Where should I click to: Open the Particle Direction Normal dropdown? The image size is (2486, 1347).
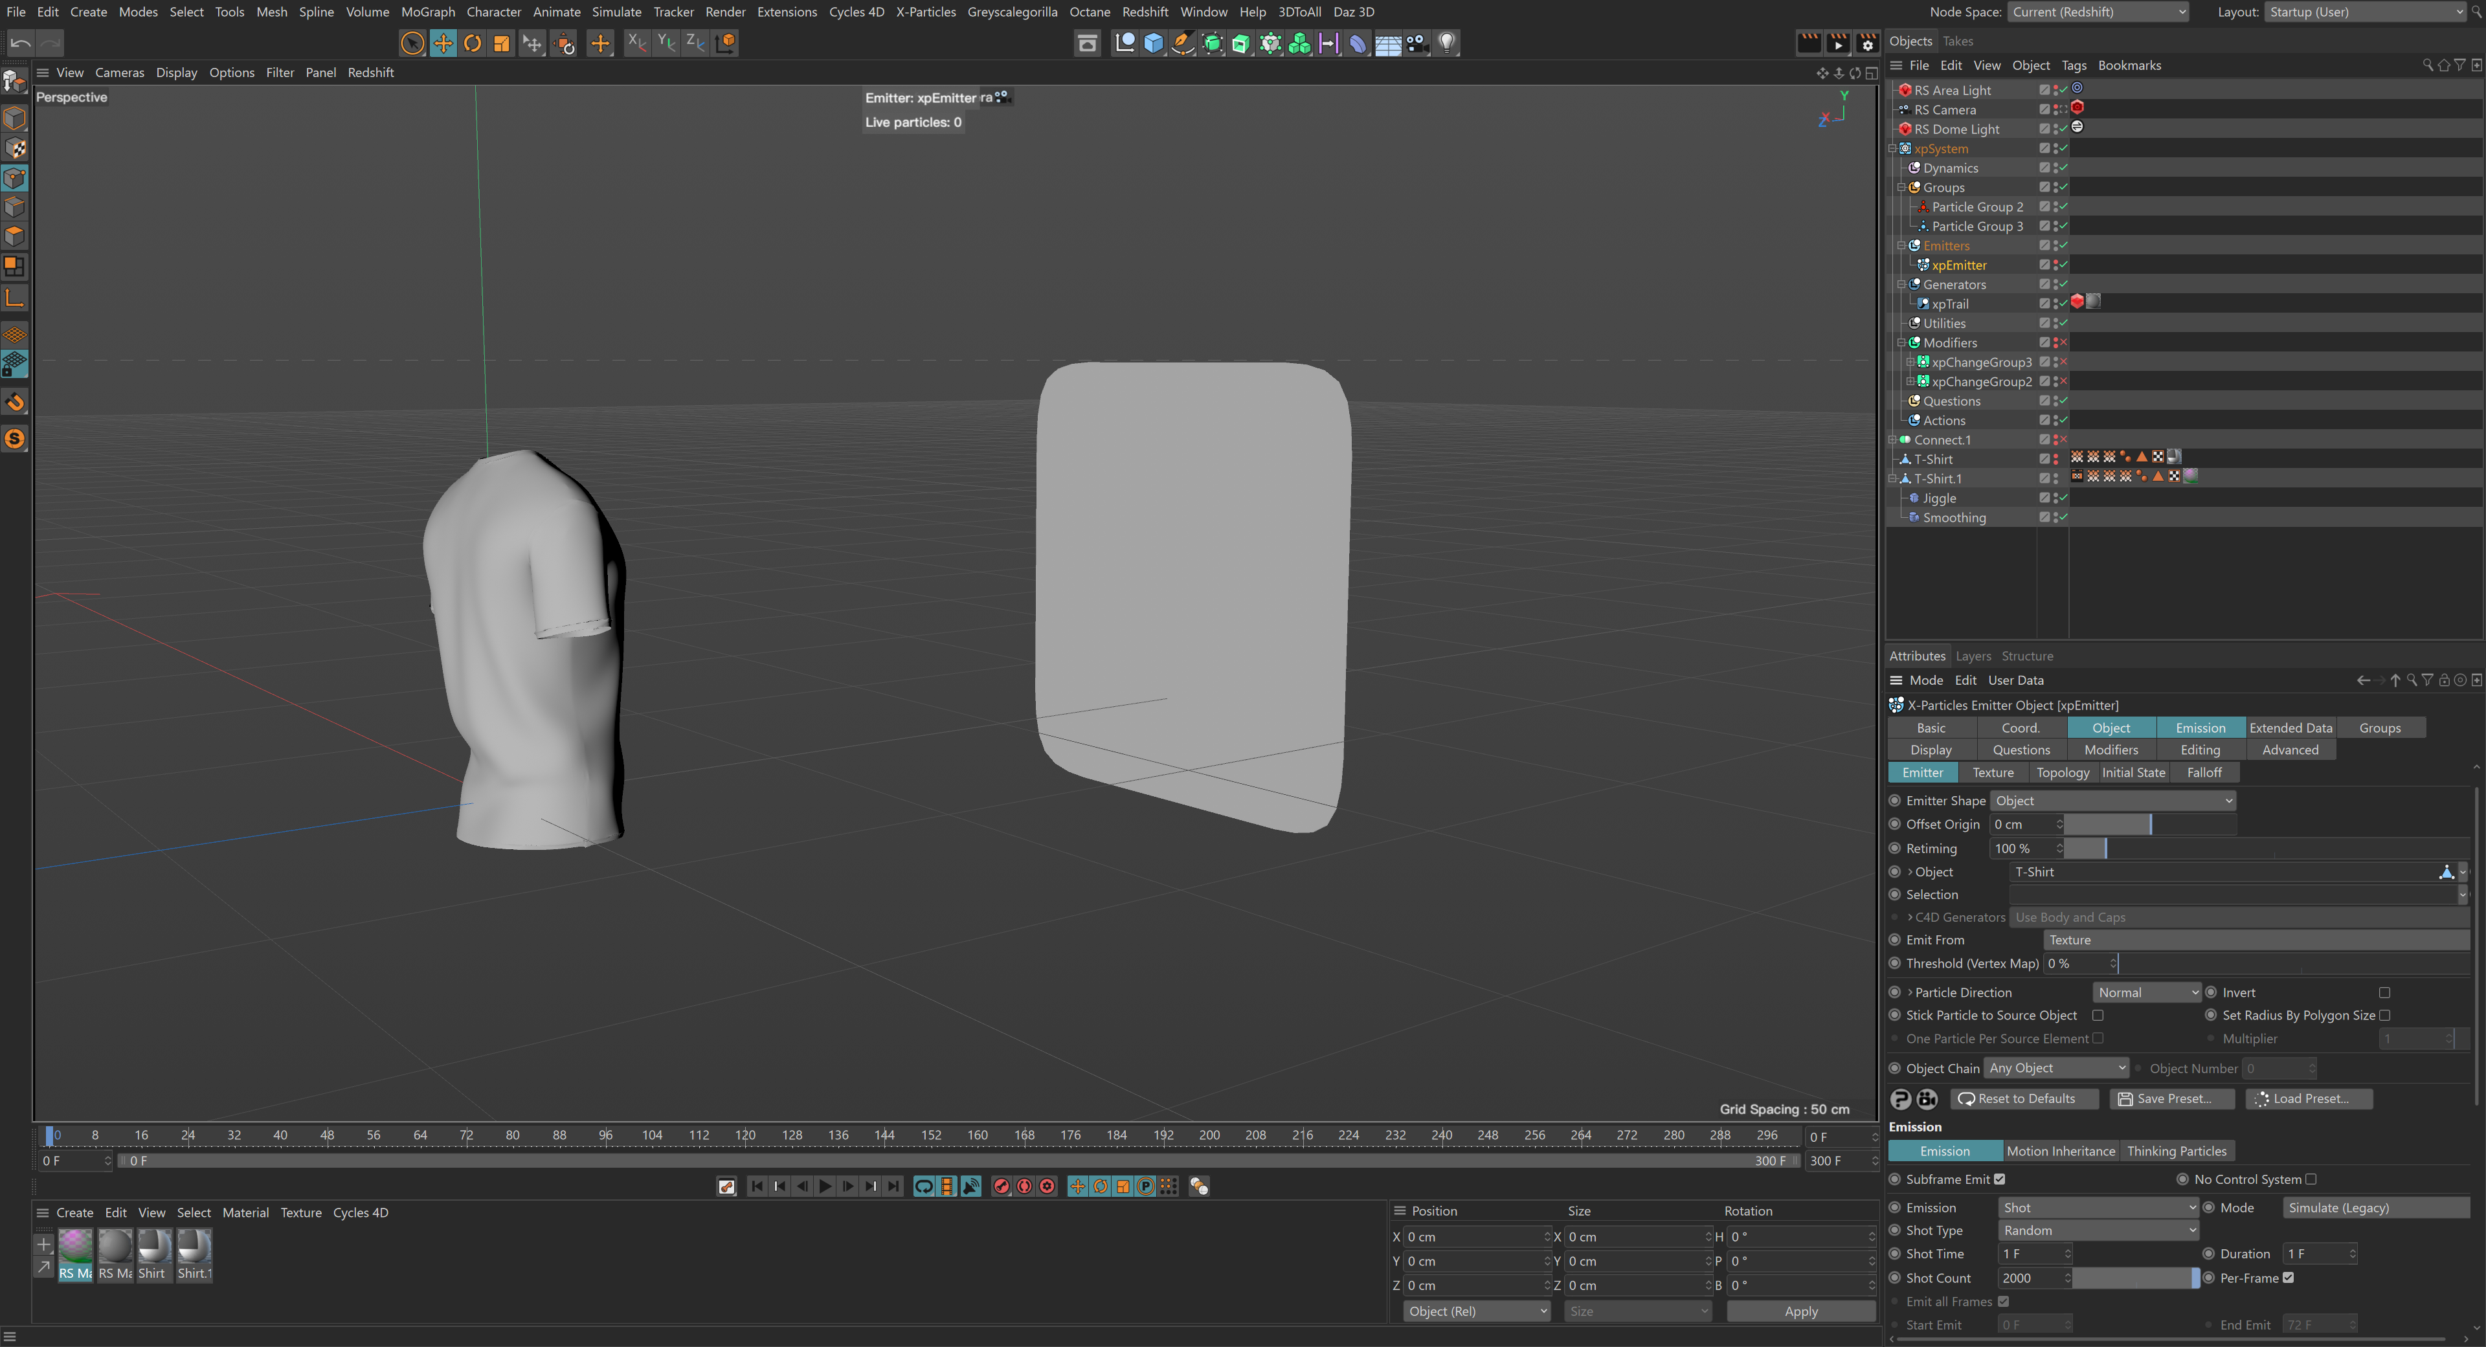(2147, 992)
